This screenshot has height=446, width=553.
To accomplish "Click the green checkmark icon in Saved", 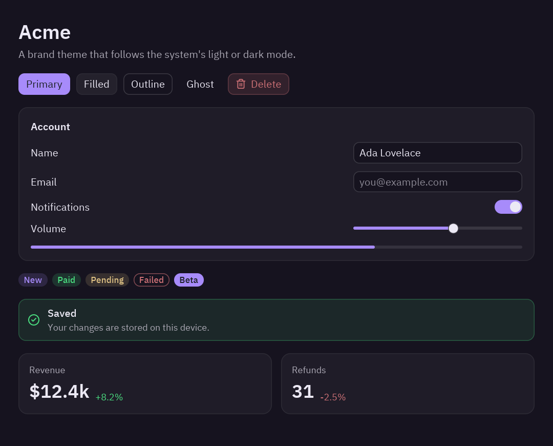I will tap(34, 320).
